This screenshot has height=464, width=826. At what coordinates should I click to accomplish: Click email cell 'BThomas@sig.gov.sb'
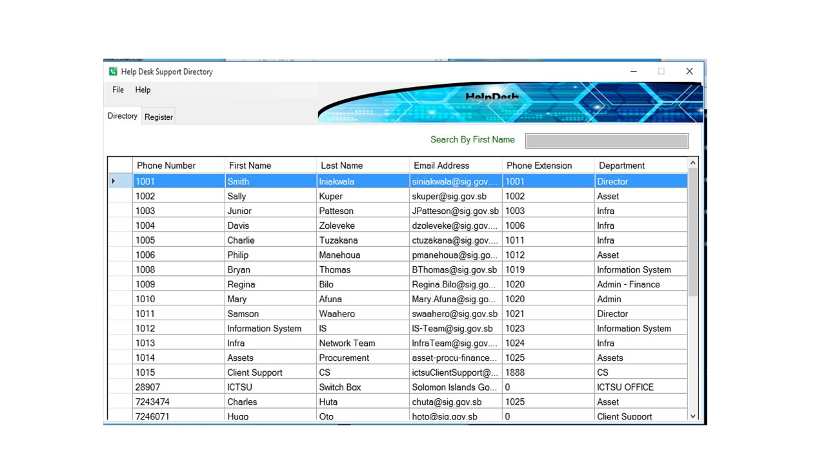[456, 270]
